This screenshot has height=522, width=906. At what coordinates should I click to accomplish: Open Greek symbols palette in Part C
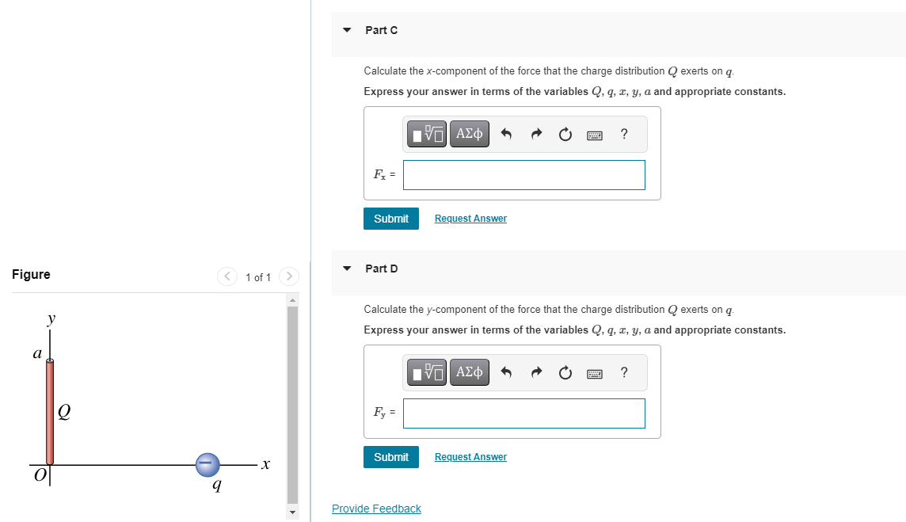tap(469, 133)
